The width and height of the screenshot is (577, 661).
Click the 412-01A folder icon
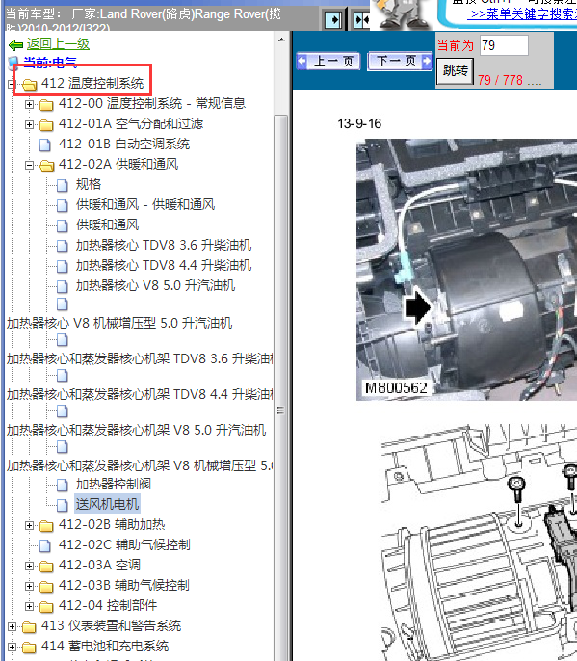[46, 124]
